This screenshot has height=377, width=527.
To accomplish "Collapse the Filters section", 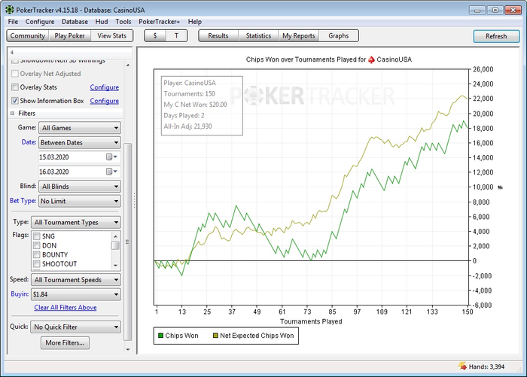I will coord(12,114).
